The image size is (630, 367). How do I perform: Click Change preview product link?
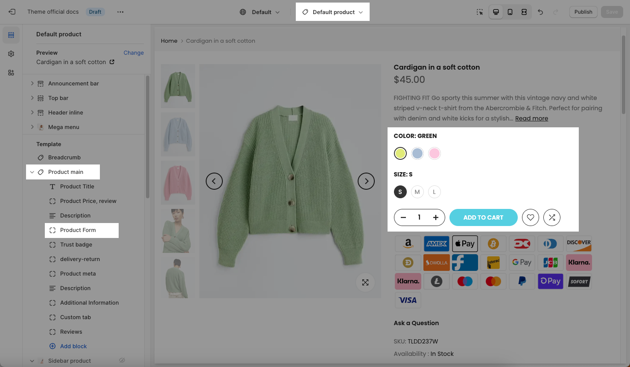coord(134,53)
